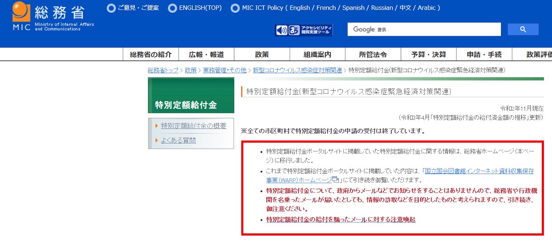Click the first bullet about portal site migration

[x=400, y=156]
